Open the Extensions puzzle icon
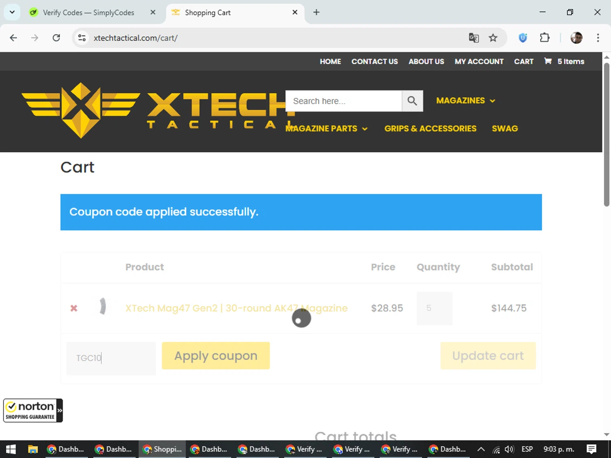Image resolution: width=611 pixels, height=458 pixels. click(545, 38)
